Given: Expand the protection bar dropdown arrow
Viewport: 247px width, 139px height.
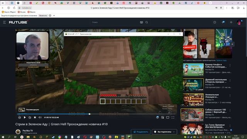Looking at the screenshot, I should pyautogui.click(x=54, y=15).
